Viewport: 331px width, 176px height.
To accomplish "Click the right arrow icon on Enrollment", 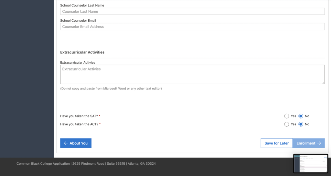I will pyautogui.click(x=319, y=143).
